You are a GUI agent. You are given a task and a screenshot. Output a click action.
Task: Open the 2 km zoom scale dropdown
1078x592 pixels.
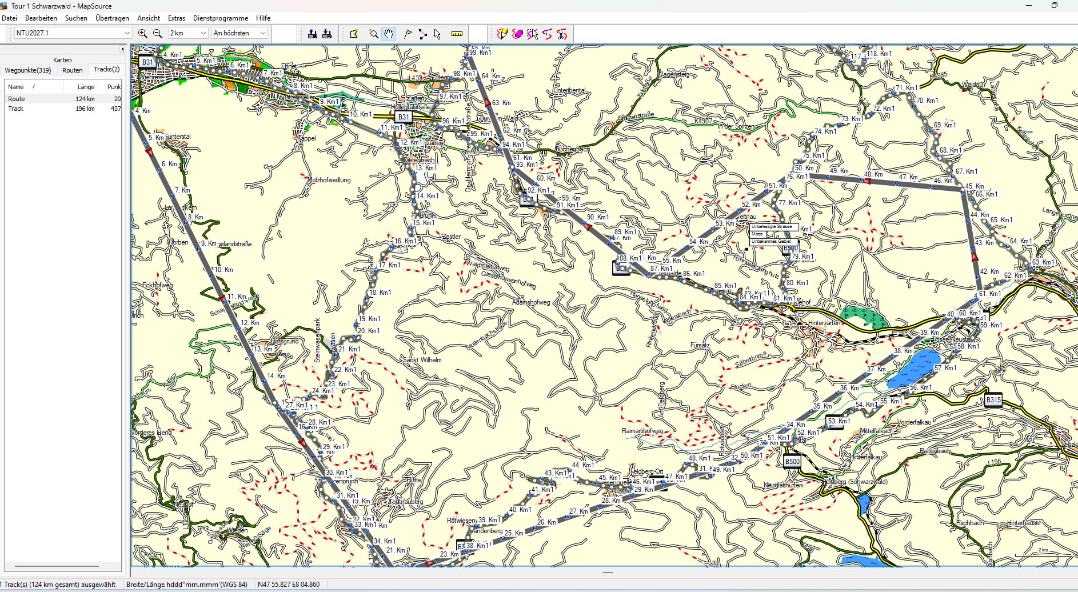tap(203, 33)
